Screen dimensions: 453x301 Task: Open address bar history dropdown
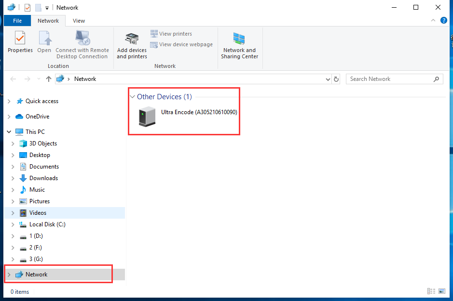328,79
